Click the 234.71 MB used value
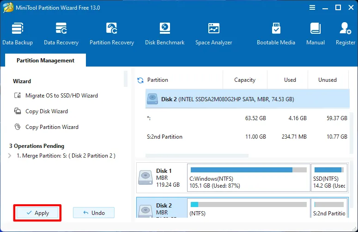 (x=294, y=136)
